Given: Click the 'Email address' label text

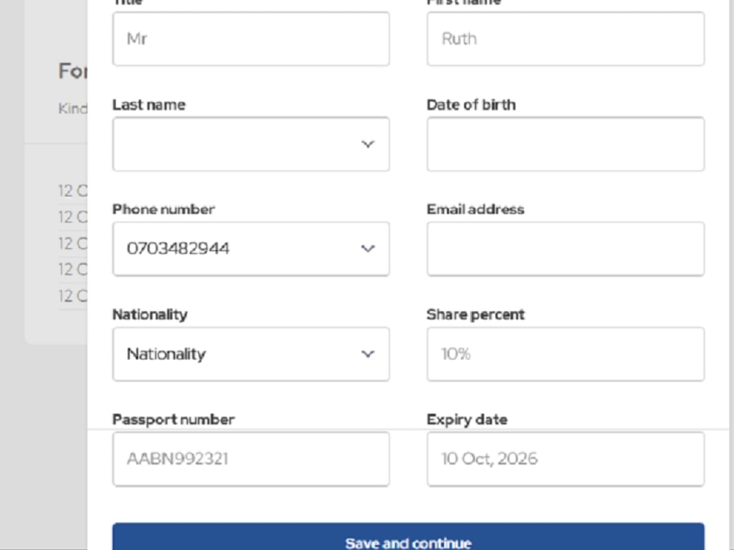Looking at the screenshot, I should [x=475, y=210].
